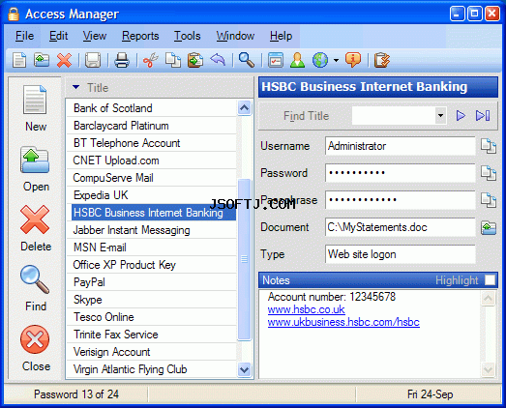
Task: Click the Document browse folder icon
Action: (x=489, y=228)
